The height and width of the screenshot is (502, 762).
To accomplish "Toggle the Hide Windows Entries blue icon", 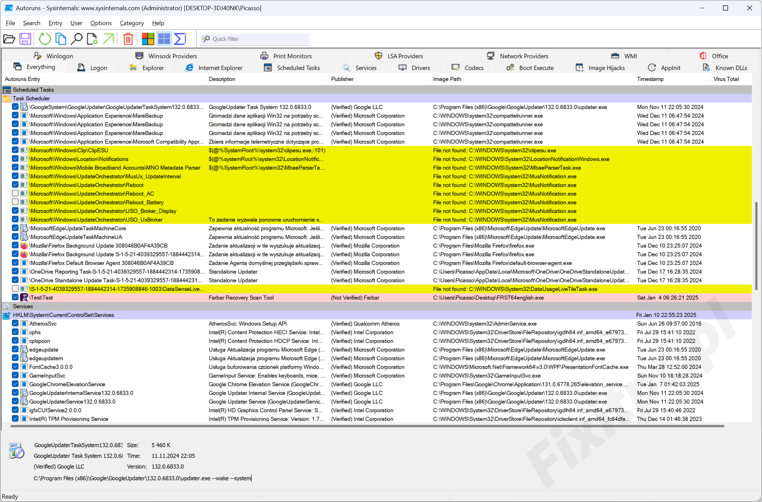I will pyautogui.click(x=164, y=39).
